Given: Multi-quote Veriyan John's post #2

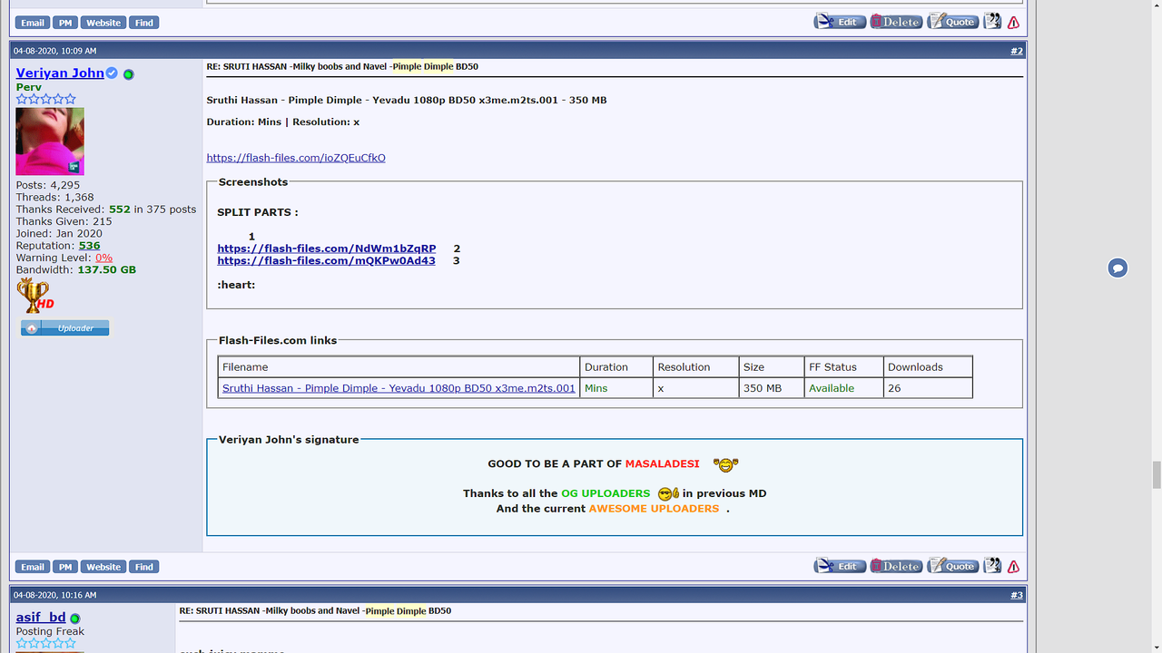Looking at the screenshot, I should (x=992, y=566).
